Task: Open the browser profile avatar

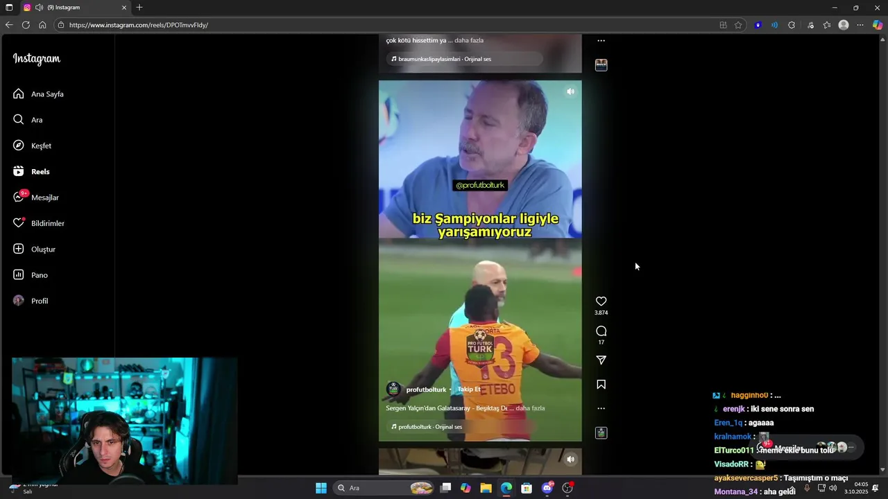Action: pyautogui.click(x=844, y=25)
